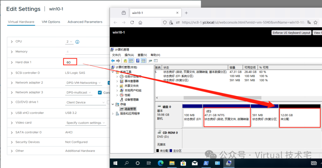
Task: Expand the CPU hardware row
Action: 12,42
